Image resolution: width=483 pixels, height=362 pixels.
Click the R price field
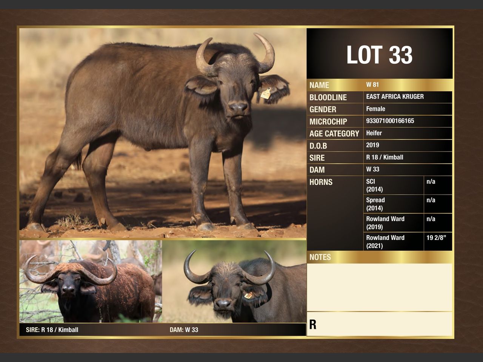(x=379, y=324)
